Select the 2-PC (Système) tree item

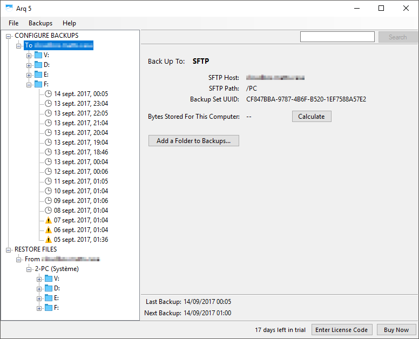tap(57, 269)
